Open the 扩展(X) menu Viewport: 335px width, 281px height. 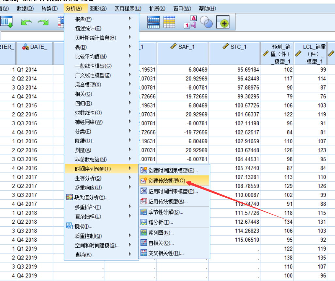point(157,8)
